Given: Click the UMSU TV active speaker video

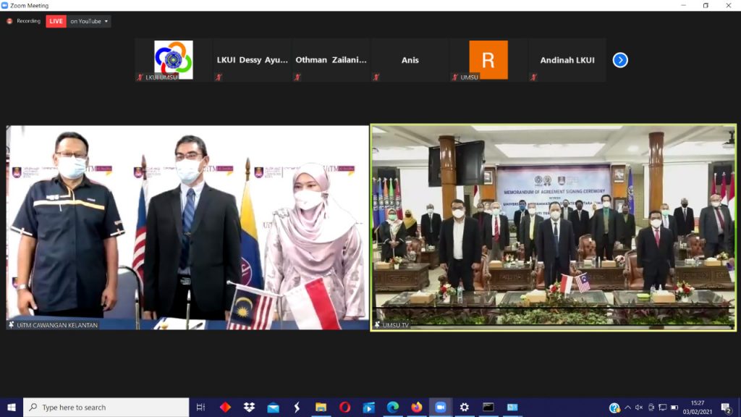Looking at the screenshot, I should [x=554, y=227].
